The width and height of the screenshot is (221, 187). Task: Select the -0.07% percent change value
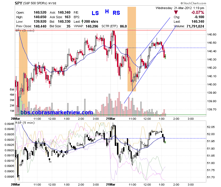[x=197, y=12]
